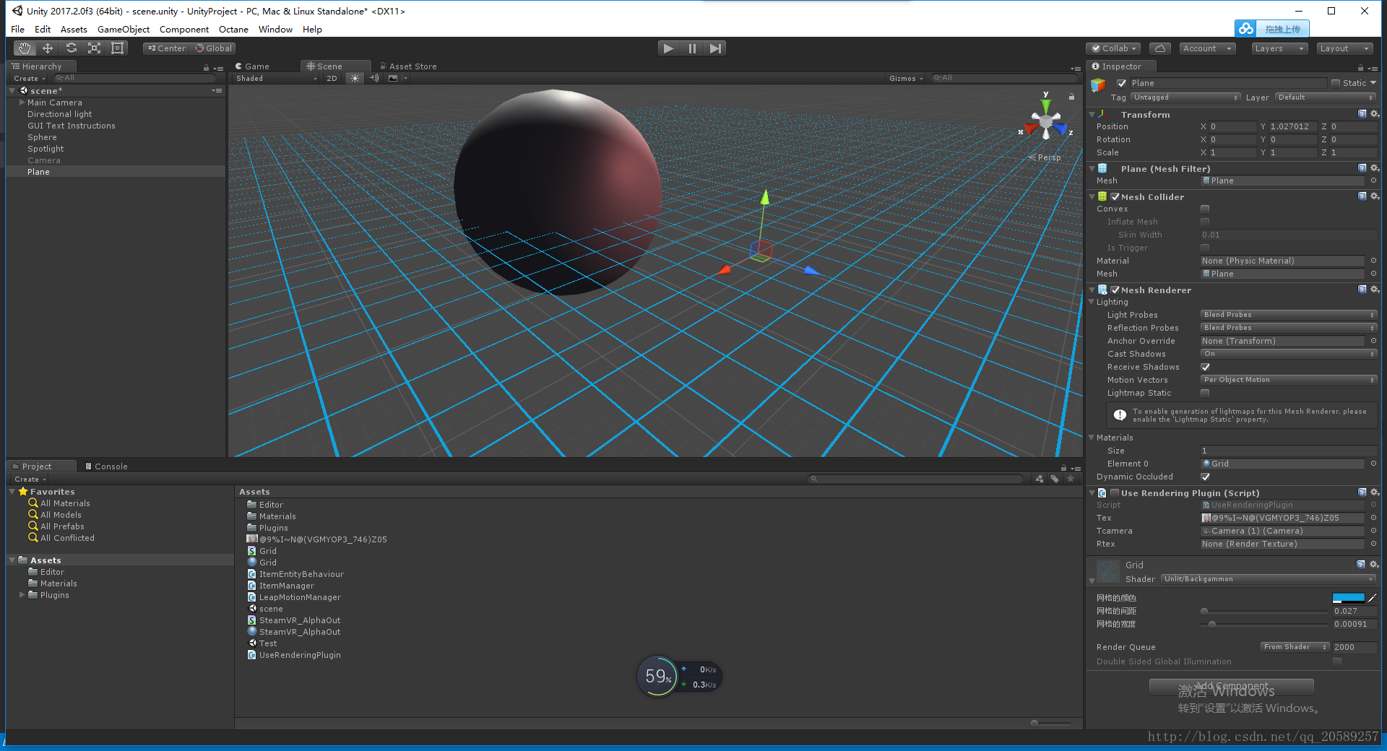Image resolution: width=1387 pixels, height=751 pixels.
Task: Open the Layer dropdown Default
Action: coord(1326,97)
